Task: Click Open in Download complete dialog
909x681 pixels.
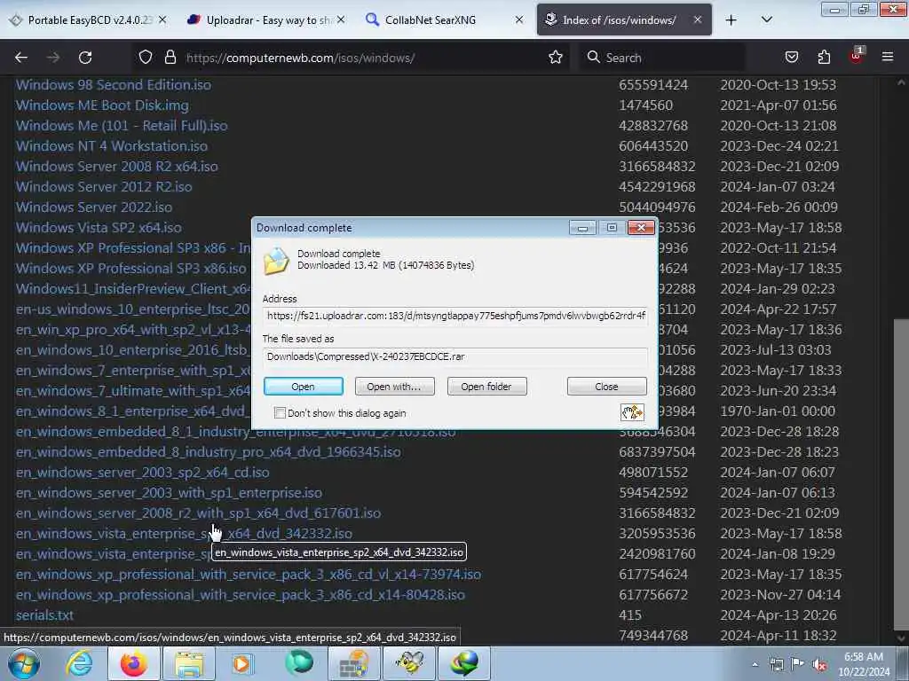Action: (304, 387)
